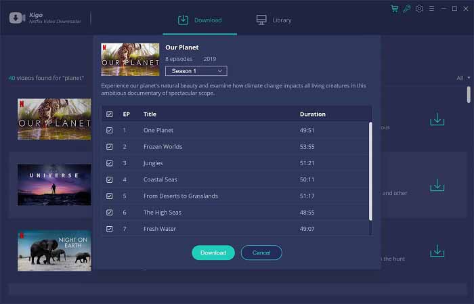474x304 pixels.
Task: Click the 'Frozen Worlds' episode title
Action: (x=163, y=146)
